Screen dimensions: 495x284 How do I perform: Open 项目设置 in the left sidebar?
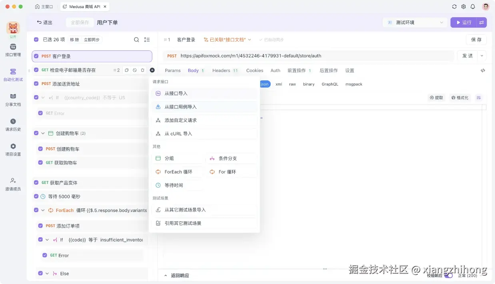tap(13, 149)
